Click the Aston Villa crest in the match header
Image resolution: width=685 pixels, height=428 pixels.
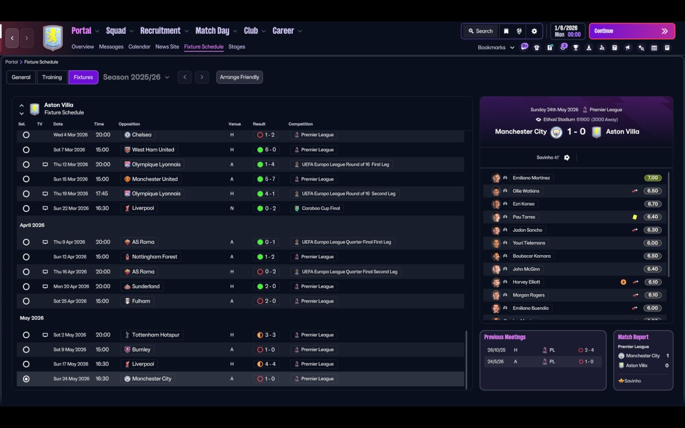596,132
